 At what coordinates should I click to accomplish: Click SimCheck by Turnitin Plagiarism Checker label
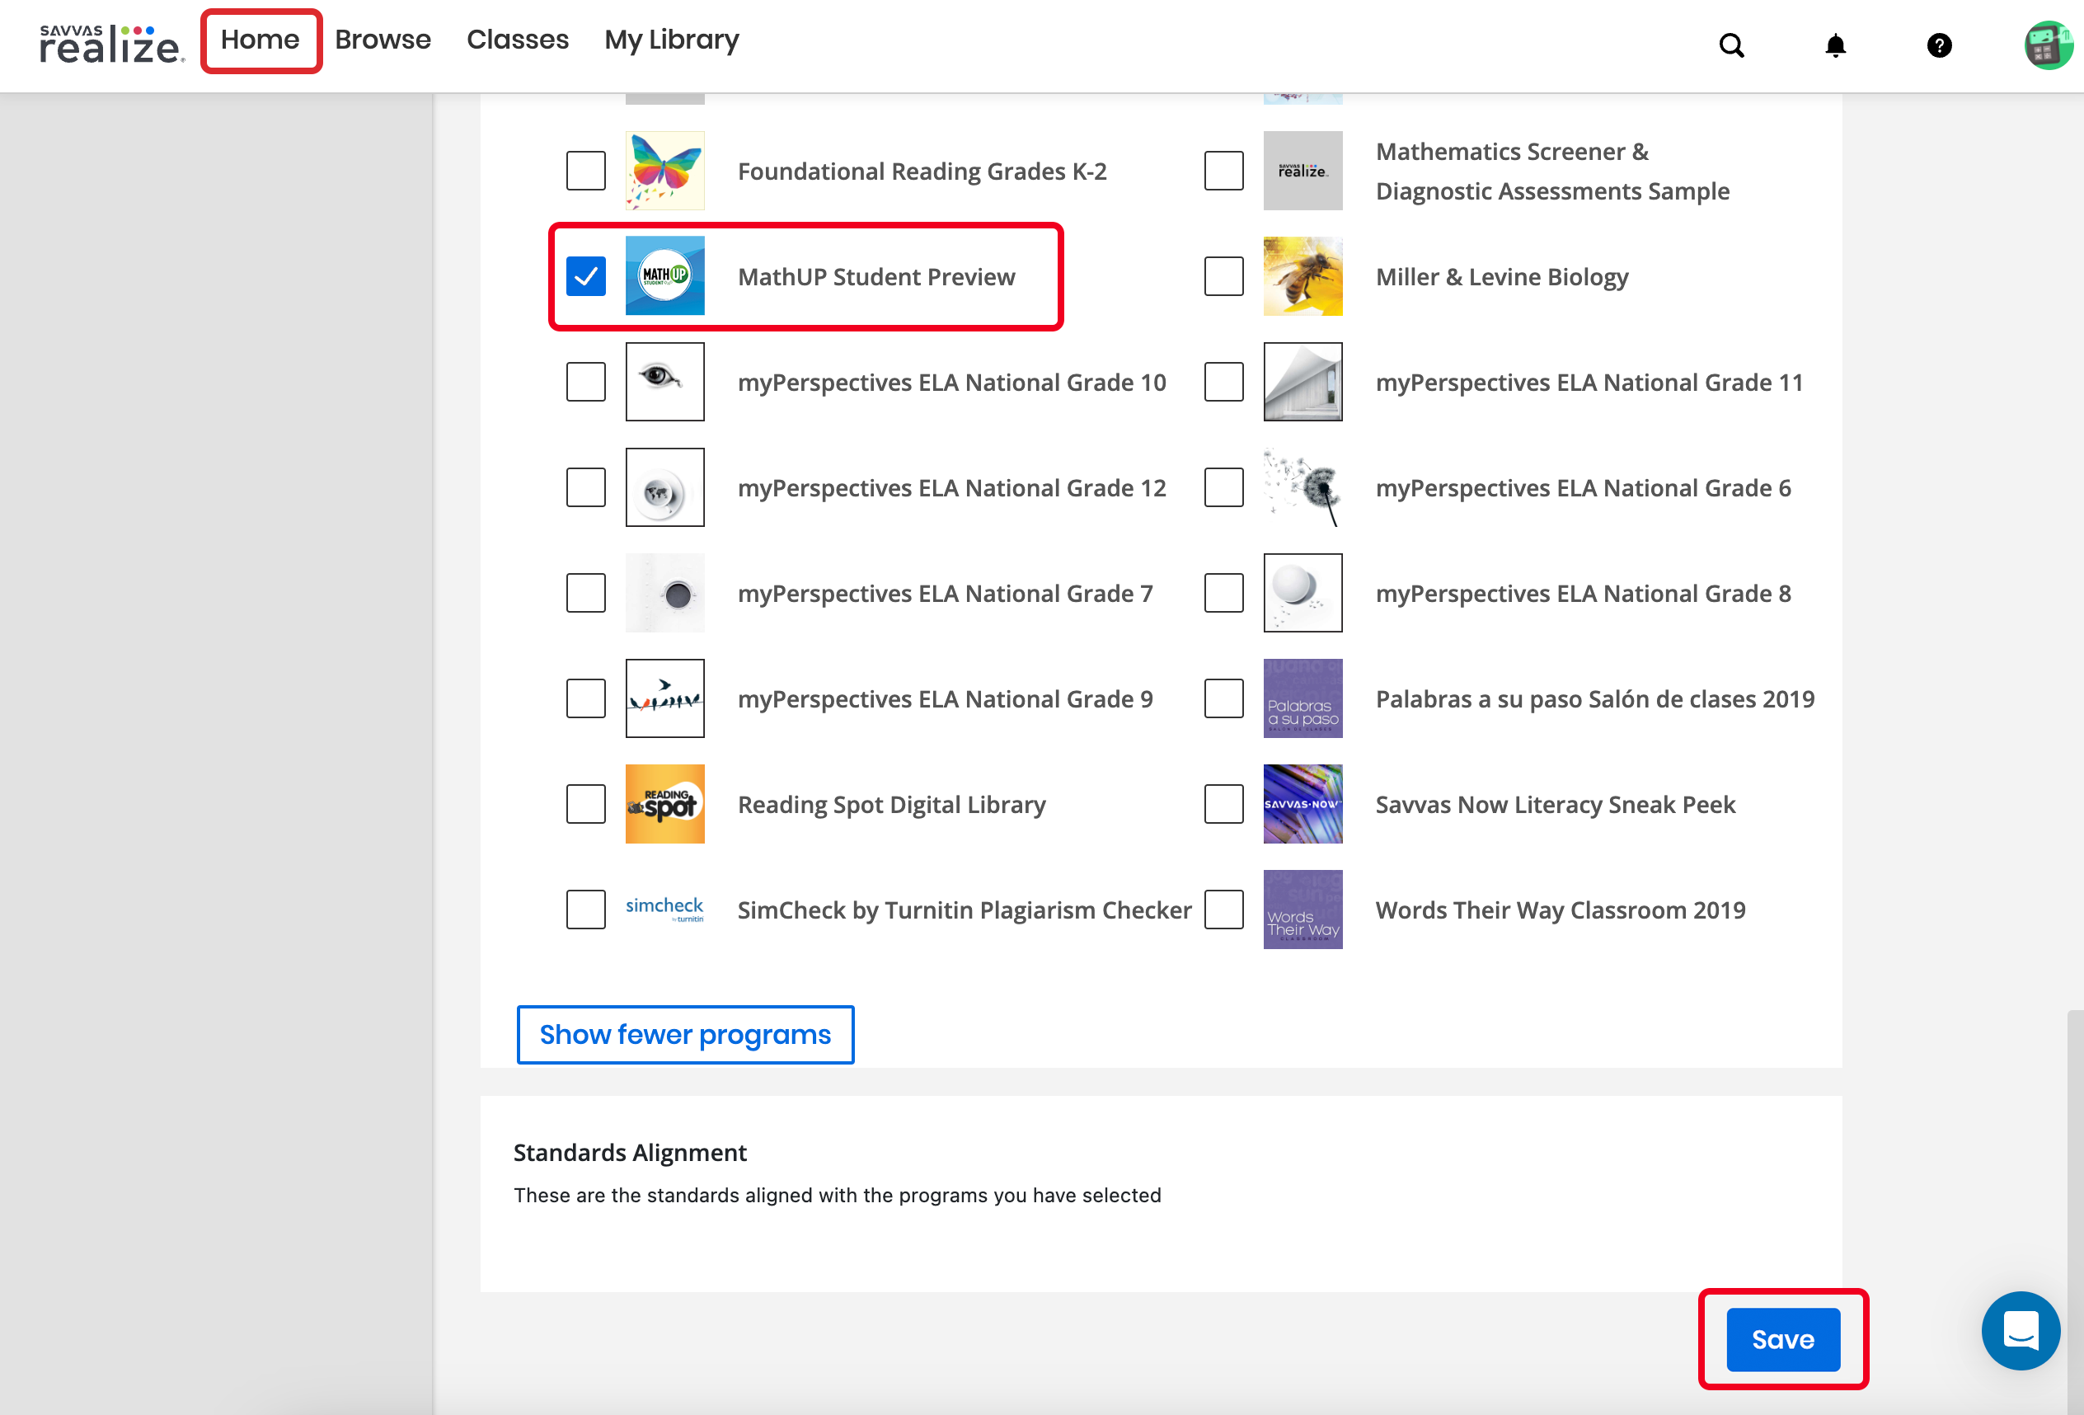(x=964, y=910)
